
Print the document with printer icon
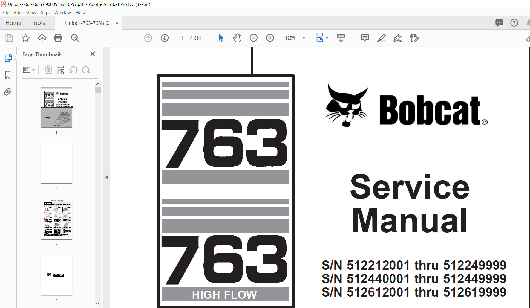tap(58, 38)
